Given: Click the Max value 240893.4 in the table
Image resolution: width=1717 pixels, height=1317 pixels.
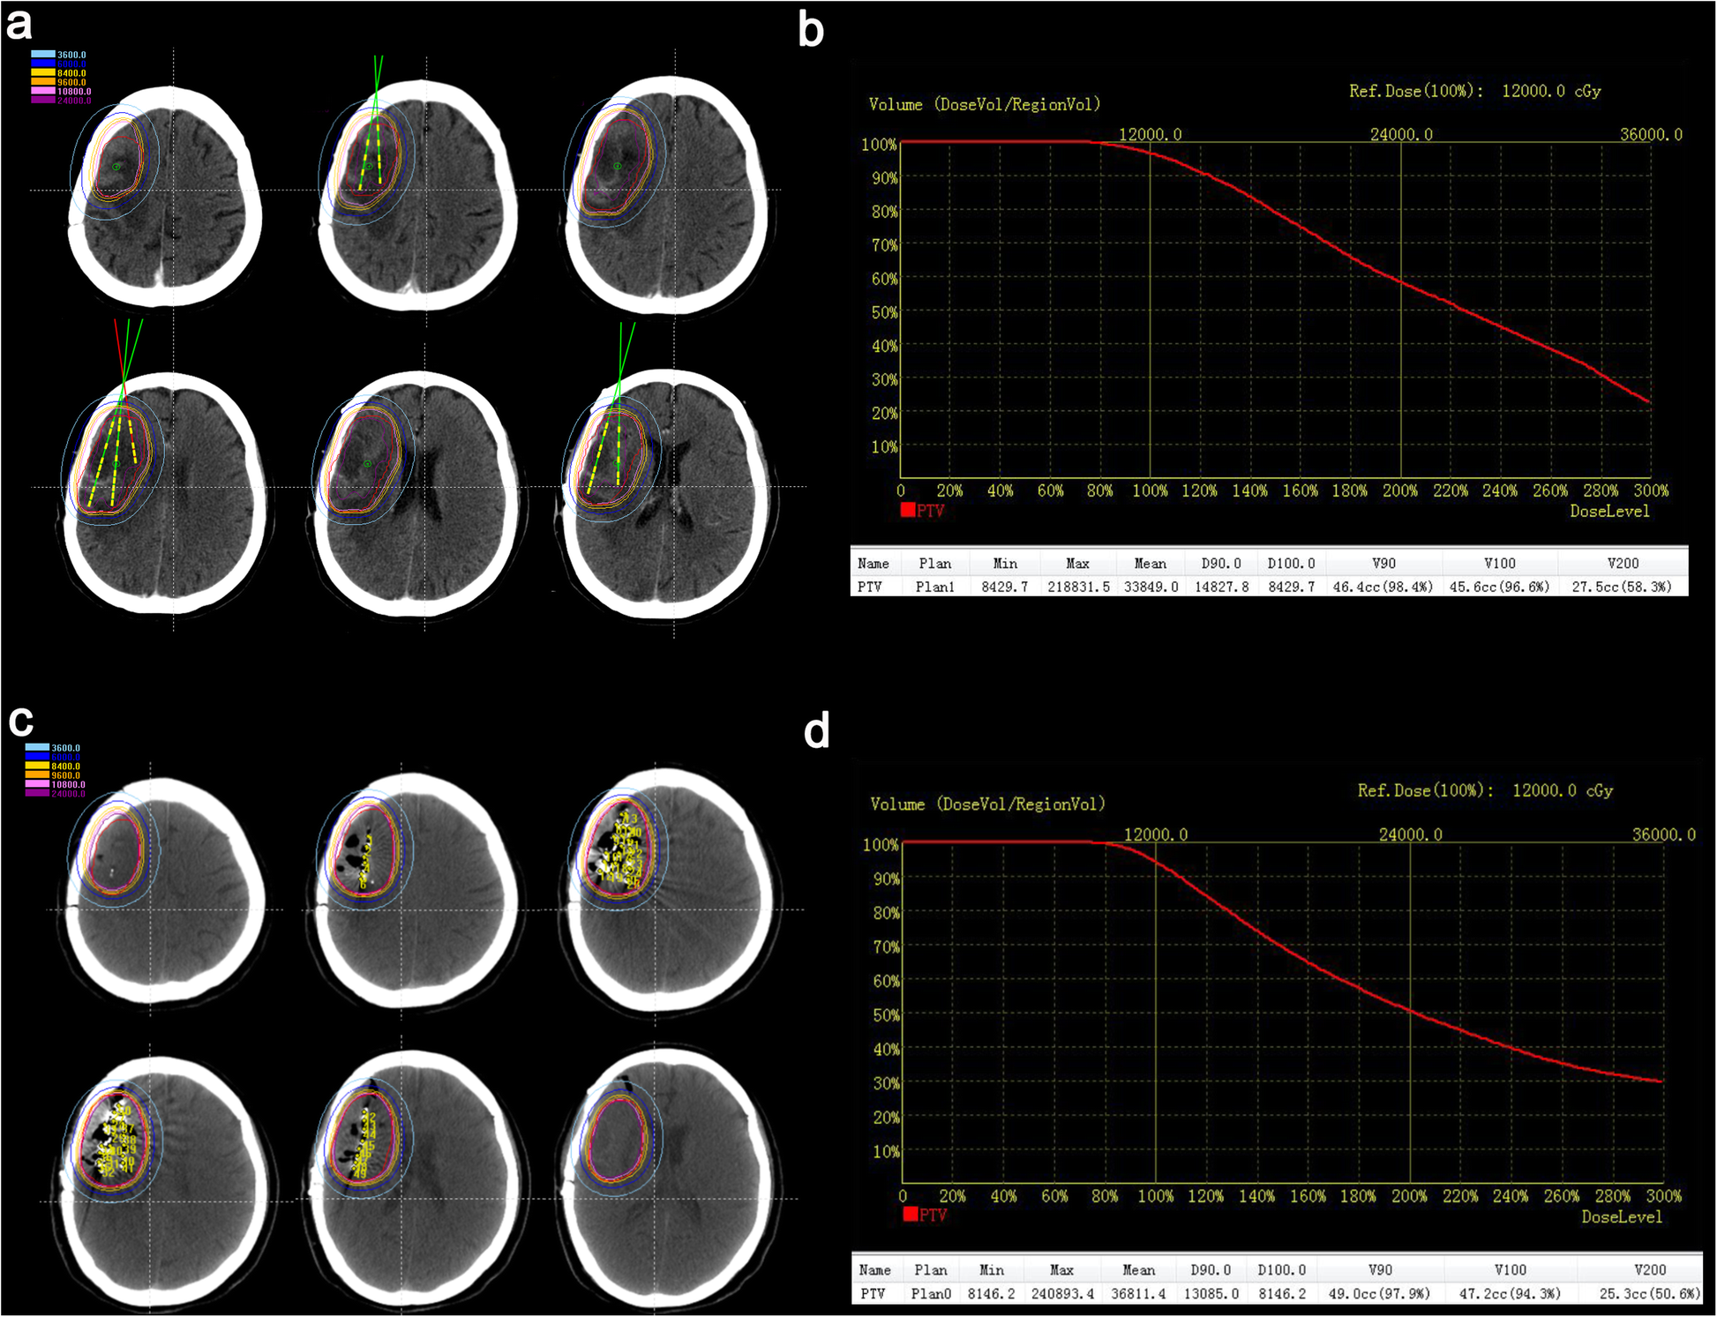Looking at the screenshot, I should coord(1062,1293).
